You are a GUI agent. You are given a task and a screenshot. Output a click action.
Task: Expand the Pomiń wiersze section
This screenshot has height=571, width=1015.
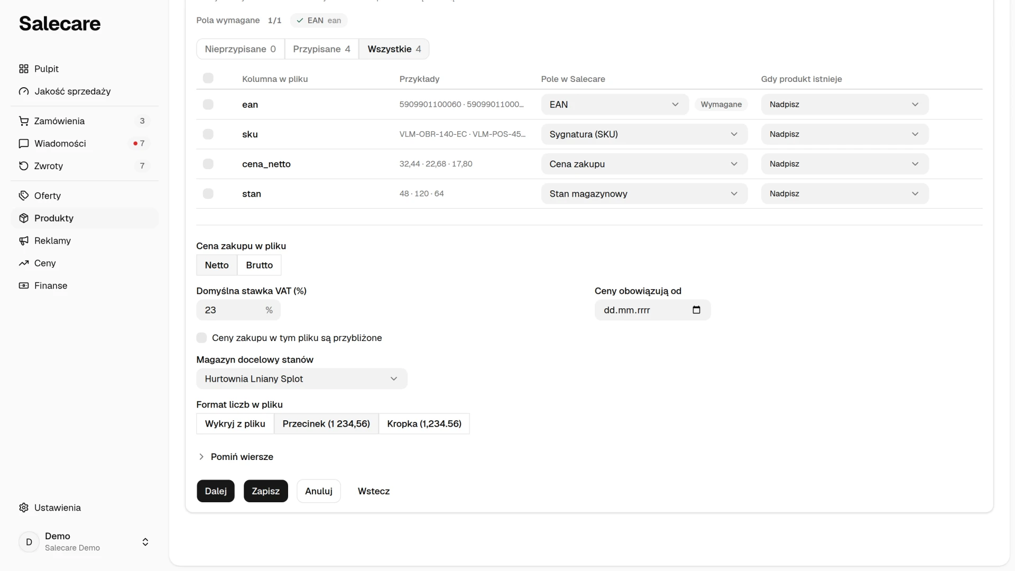pos(235,457)
